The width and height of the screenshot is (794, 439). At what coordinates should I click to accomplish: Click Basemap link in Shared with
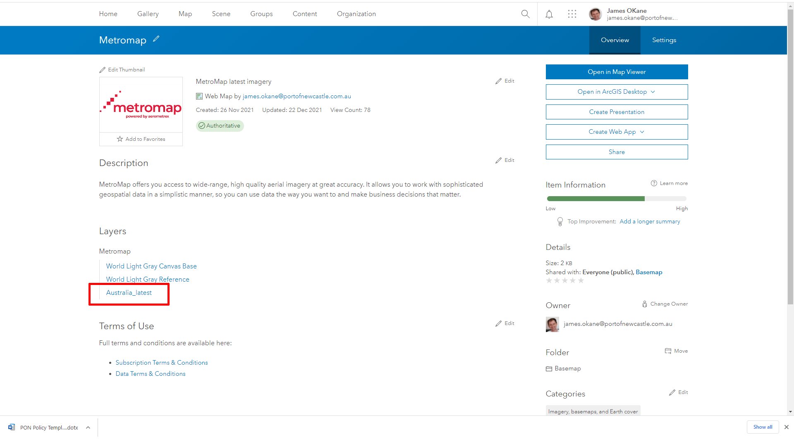(649, 272)
